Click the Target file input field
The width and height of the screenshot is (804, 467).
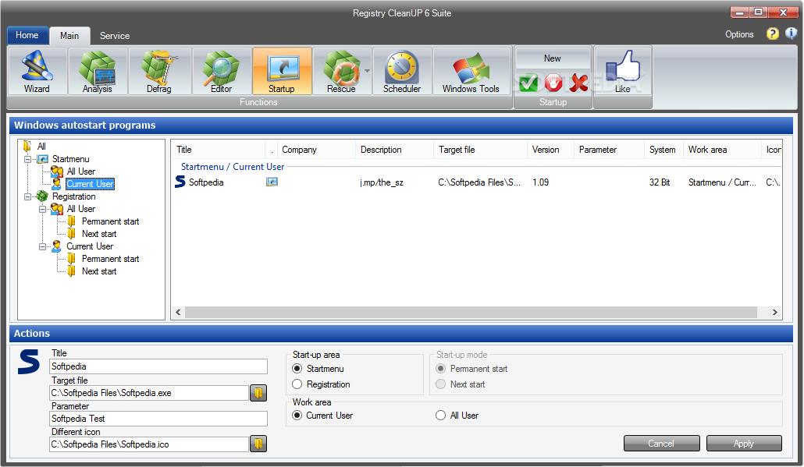coord(149,393)
